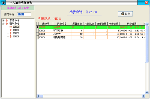Click the 消费合计 ￥77.00 total text
Image resolution: width=150 pixels, height=99 pixels.
tap(83, 12)
